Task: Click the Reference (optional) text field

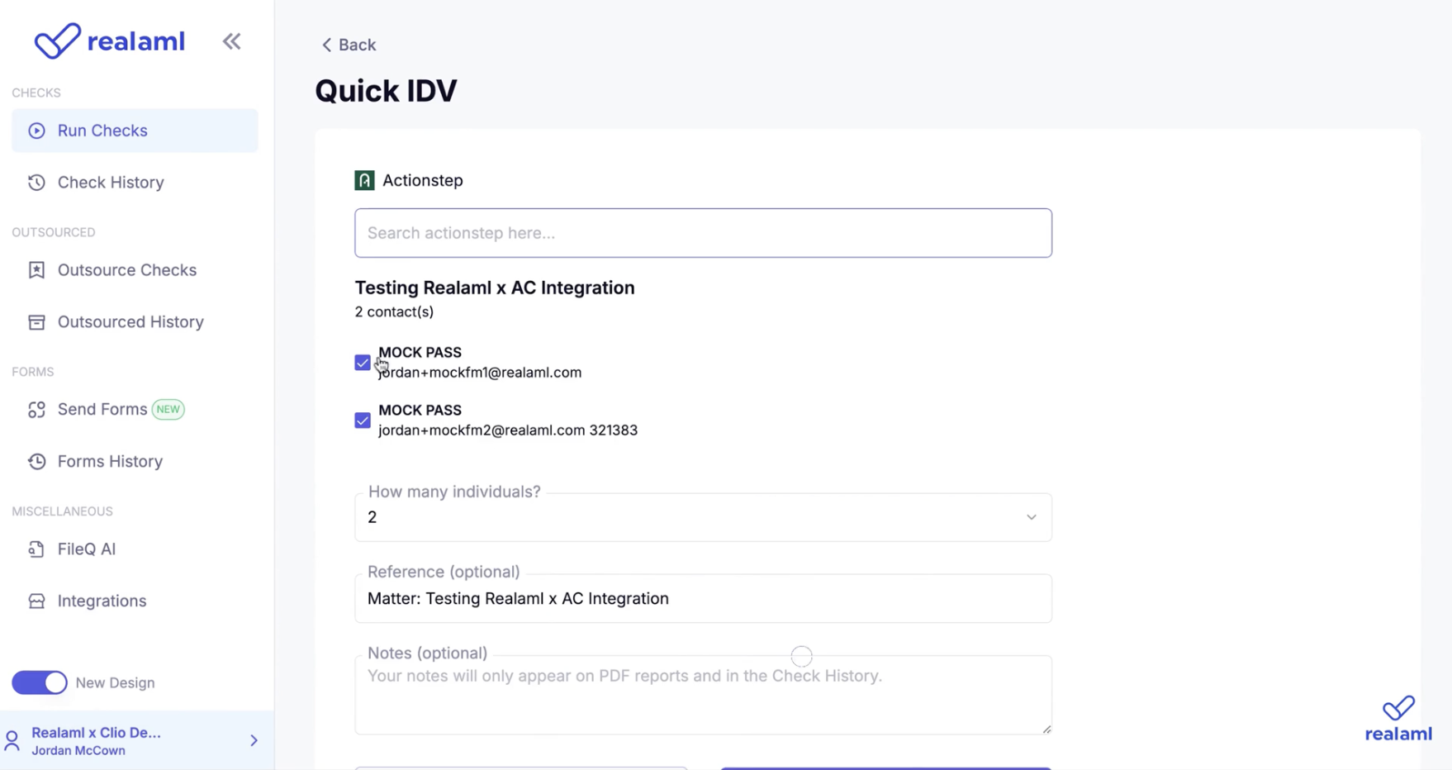Action: [x=703, y=599]
